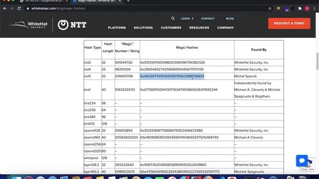Click md5 magic number 240610708
Screen dimensions: 319x179
[124, 76]
